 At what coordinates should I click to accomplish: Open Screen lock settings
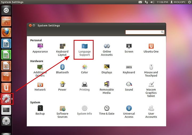tap(129, 48)
